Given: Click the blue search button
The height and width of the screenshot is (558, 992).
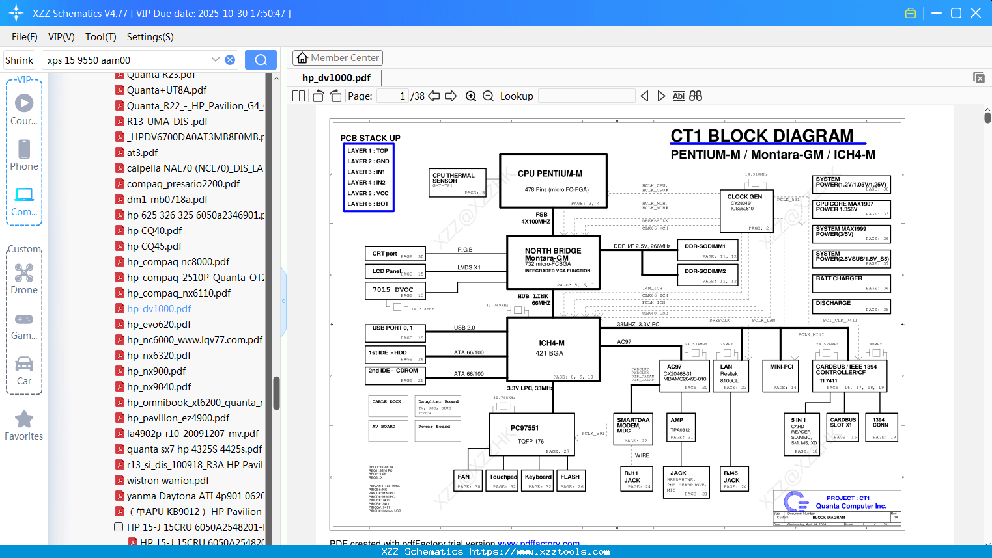Looking at the screenshot, I should click(x=261, y=60).
